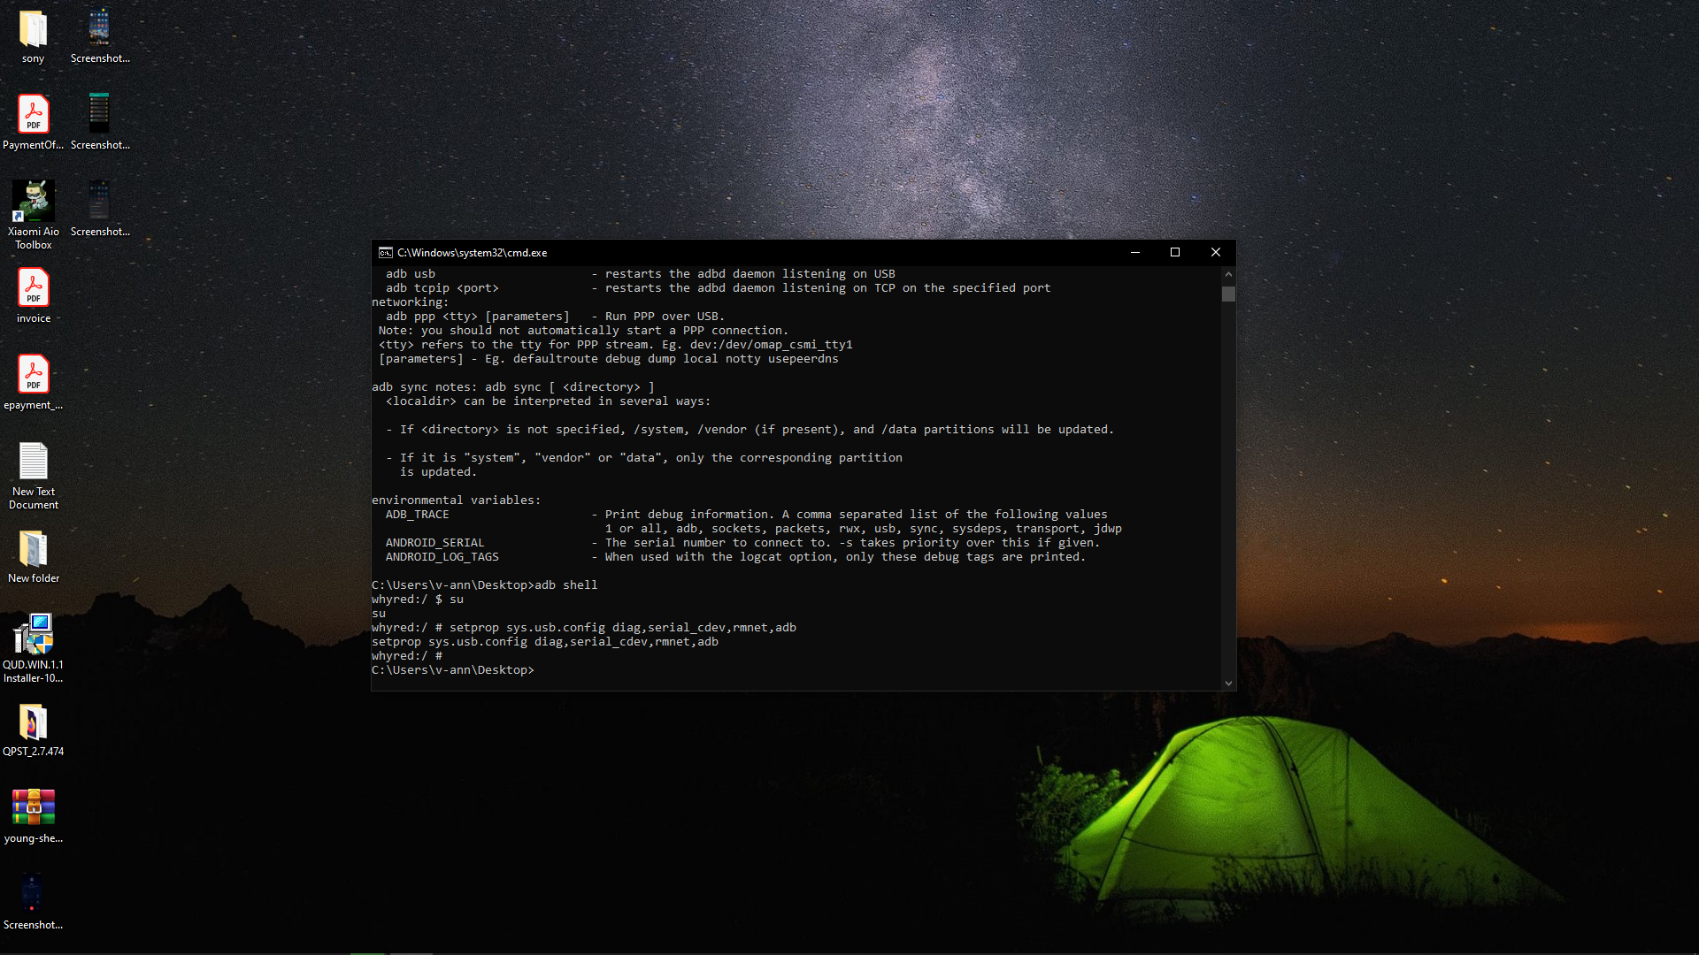Image resolution: width=1699 pixels, height=955 pixels.
Task: Select the bottom-left Screenshot file icon
Action: pos(33,895)
